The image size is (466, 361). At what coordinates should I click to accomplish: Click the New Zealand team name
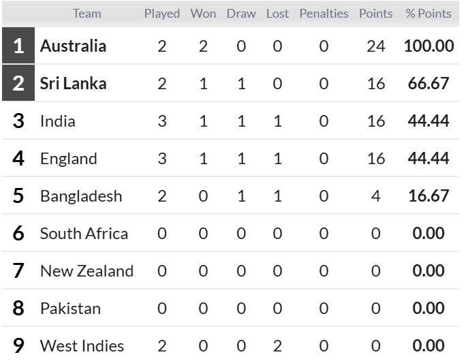click(x=87, y=270)
